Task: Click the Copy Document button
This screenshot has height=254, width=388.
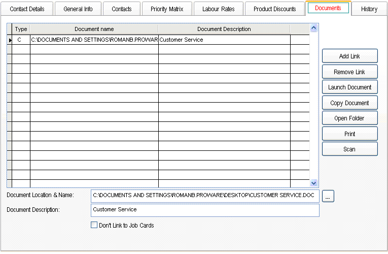Action: [349, 103]
